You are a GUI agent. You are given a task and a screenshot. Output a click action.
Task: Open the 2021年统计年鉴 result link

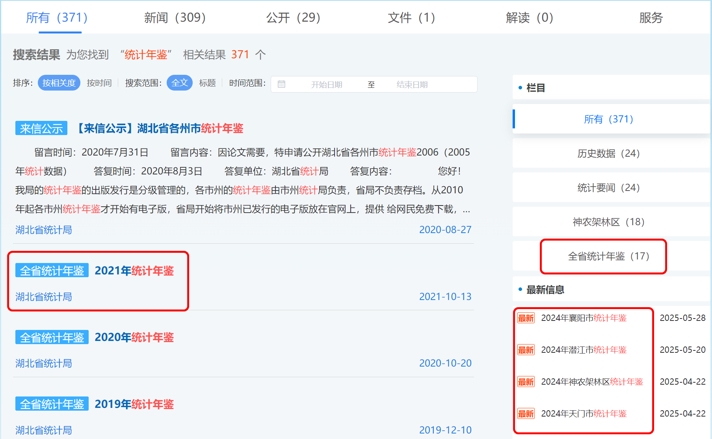click(134, 271)
